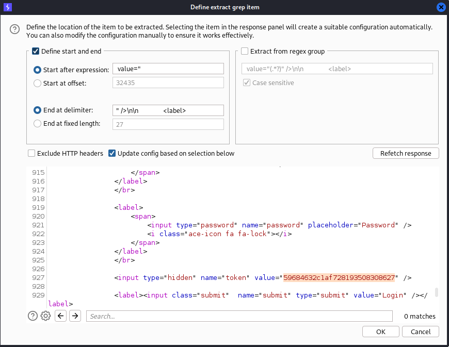Viewport: 449px width, 347px height.
Task: Click the <label> tag on line 919
Action: click(x=129, y=207)
